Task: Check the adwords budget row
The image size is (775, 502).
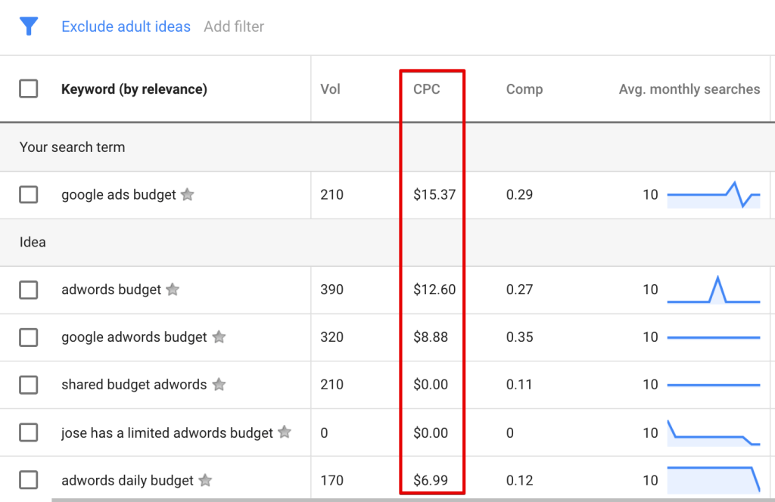Action: coord(29,290)
